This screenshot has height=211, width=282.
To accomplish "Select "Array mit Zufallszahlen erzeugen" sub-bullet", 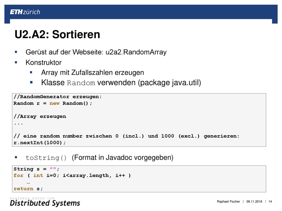I will point(93,73).
